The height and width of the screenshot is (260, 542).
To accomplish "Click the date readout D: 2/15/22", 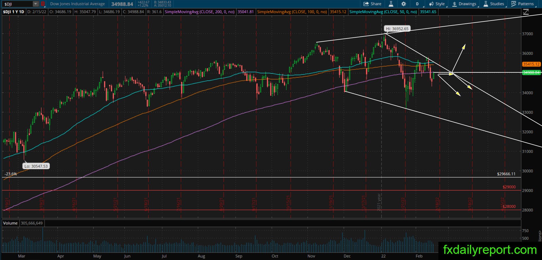I will pyautogui.click(x=37, y=12).
